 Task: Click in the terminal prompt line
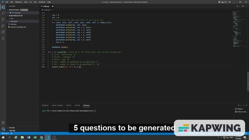click(x=68, y=111)
